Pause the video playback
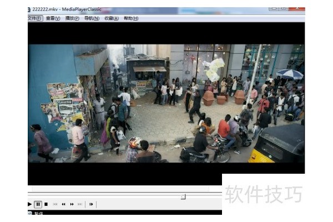The width and height of the screenshot is (333, 222). pyautogui.click(x=38, y=204)
